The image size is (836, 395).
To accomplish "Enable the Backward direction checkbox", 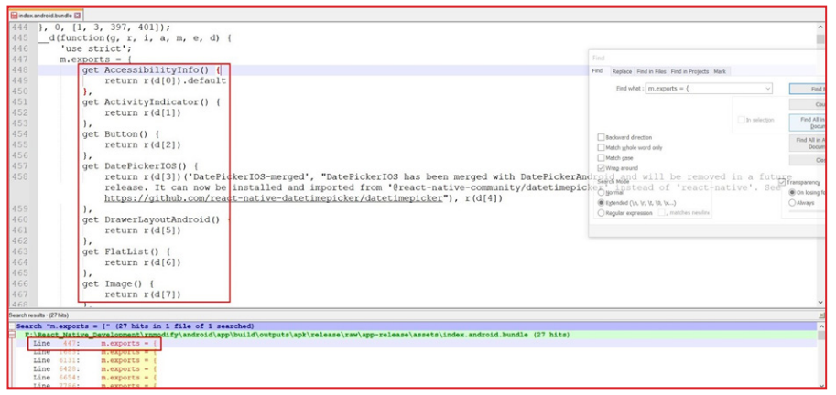I will tap(602, 137).
